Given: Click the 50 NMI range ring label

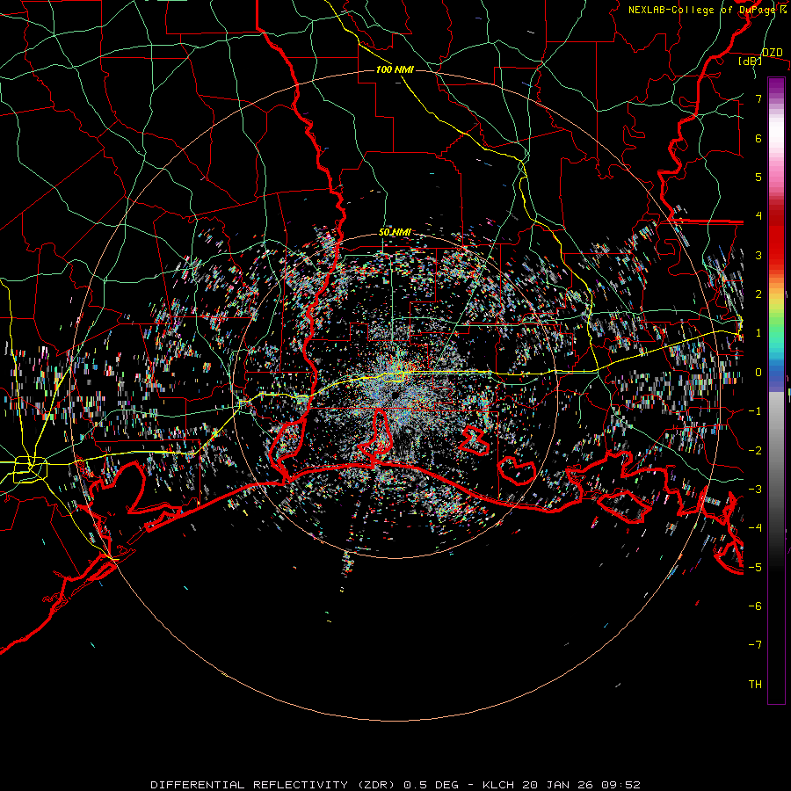Looking at the screenshot, I should coord(395,233).
